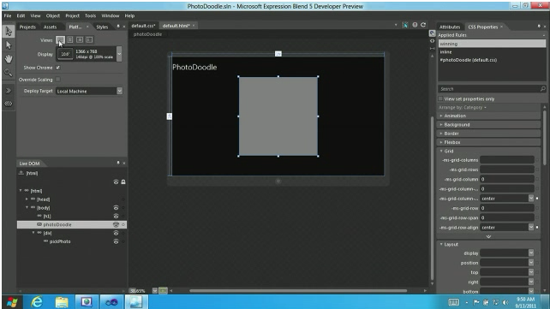Select the Pan hand tool
Viewport: 550px width, 309px height.
[x=9, y=59]
